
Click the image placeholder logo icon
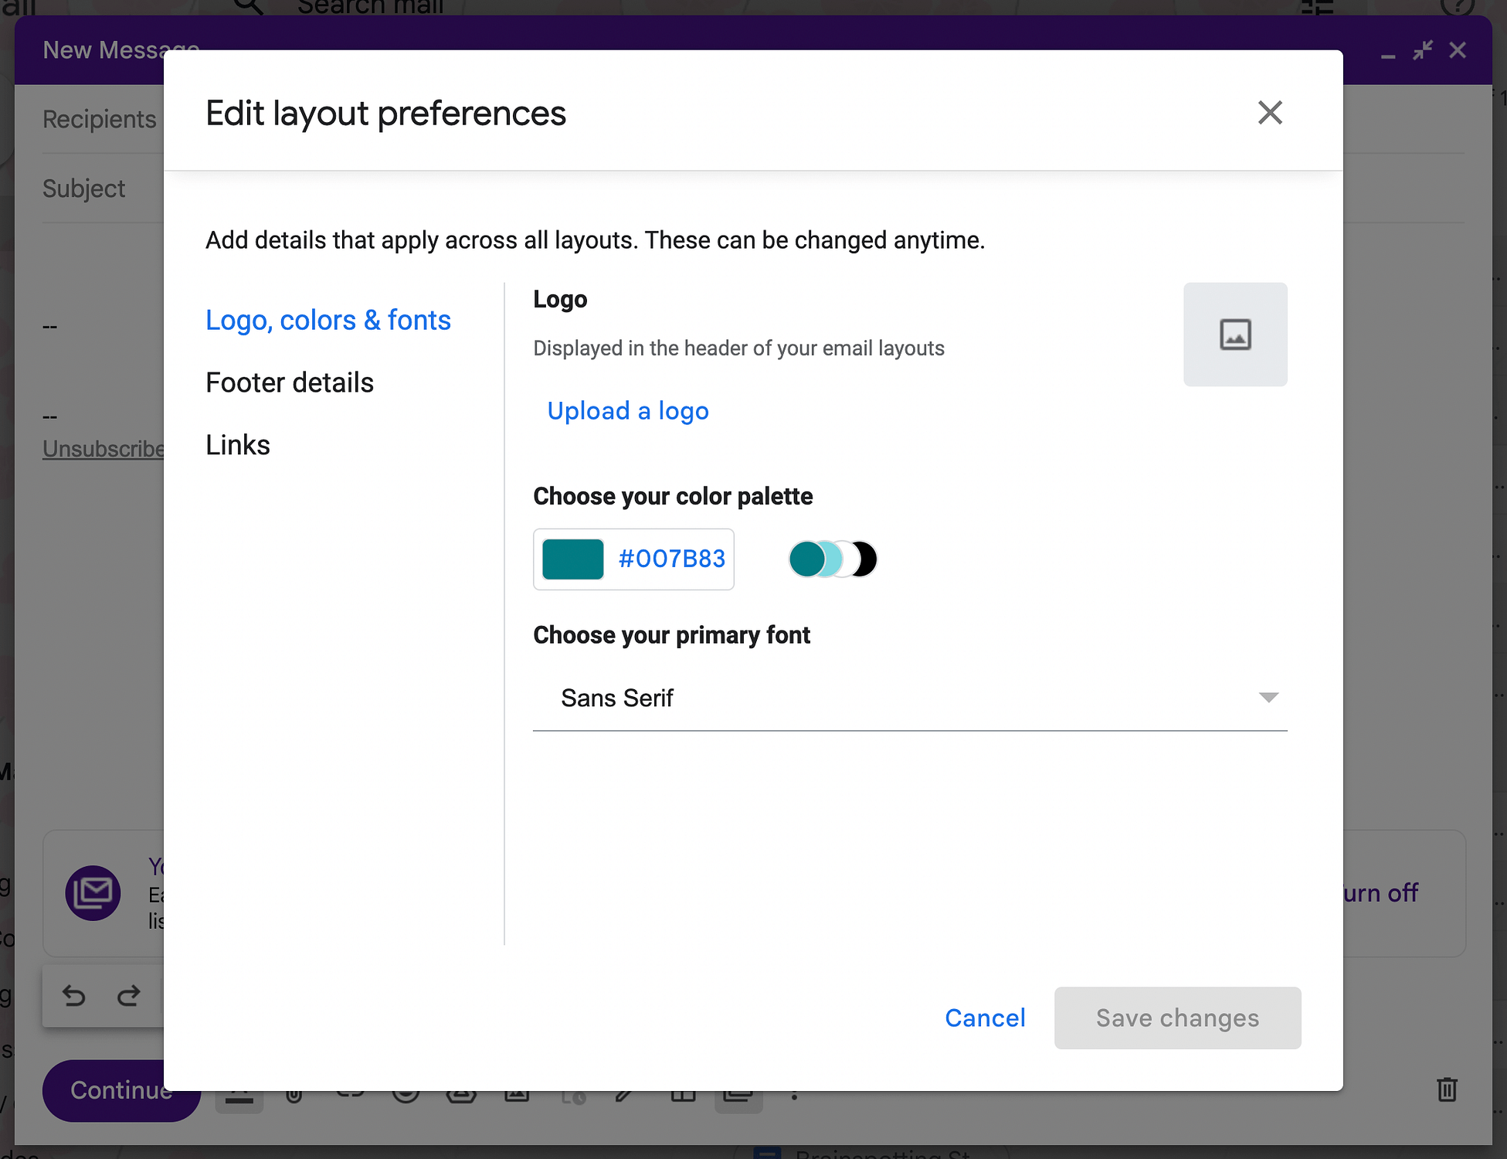tap(1236, 335)
